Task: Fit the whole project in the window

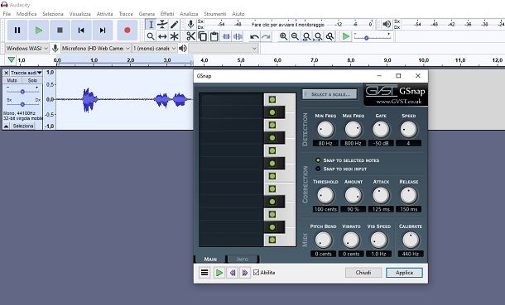Action: pos(318,36)
